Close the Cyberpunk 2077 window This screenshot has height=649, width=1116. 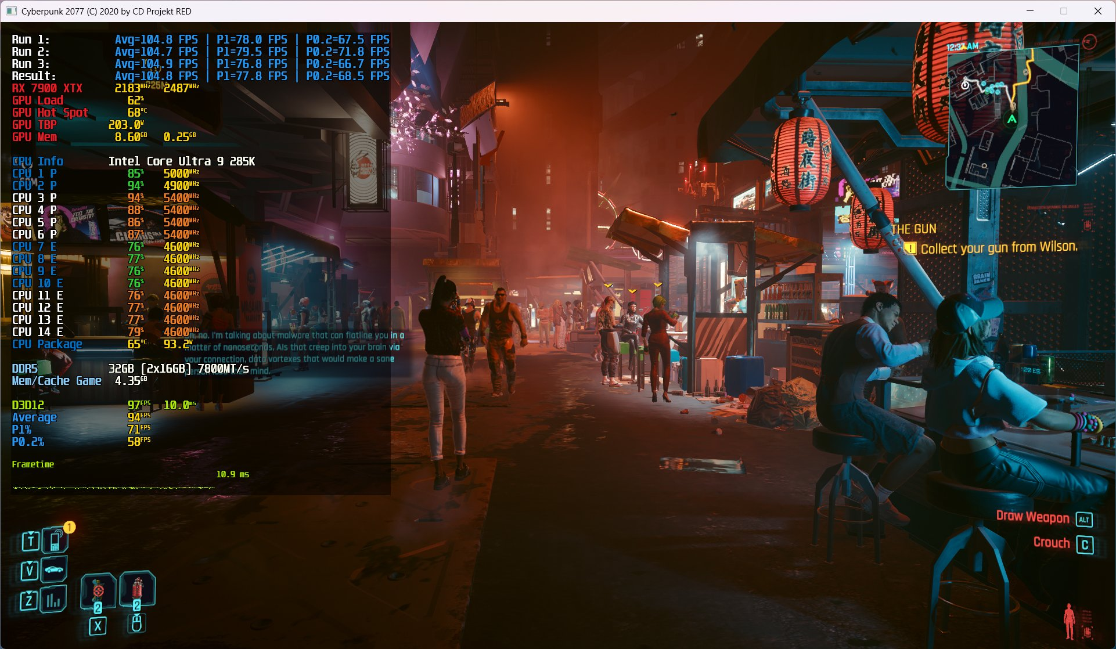coord(1098,11)
